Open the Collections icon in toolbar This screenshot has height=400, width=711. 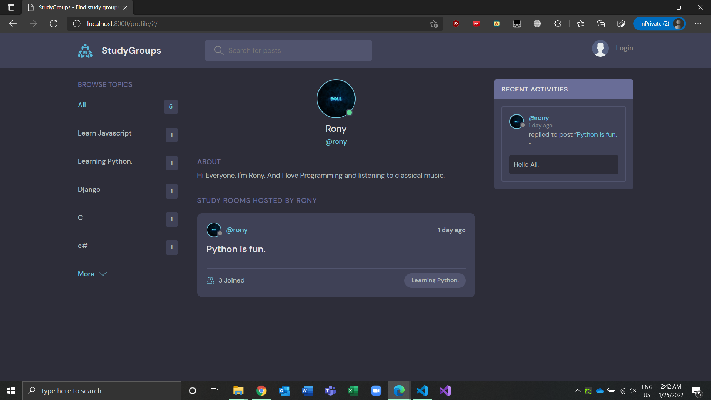601,24
